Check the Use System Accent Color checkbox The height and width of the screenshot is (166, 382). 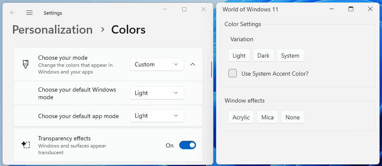tap(233, 73)
